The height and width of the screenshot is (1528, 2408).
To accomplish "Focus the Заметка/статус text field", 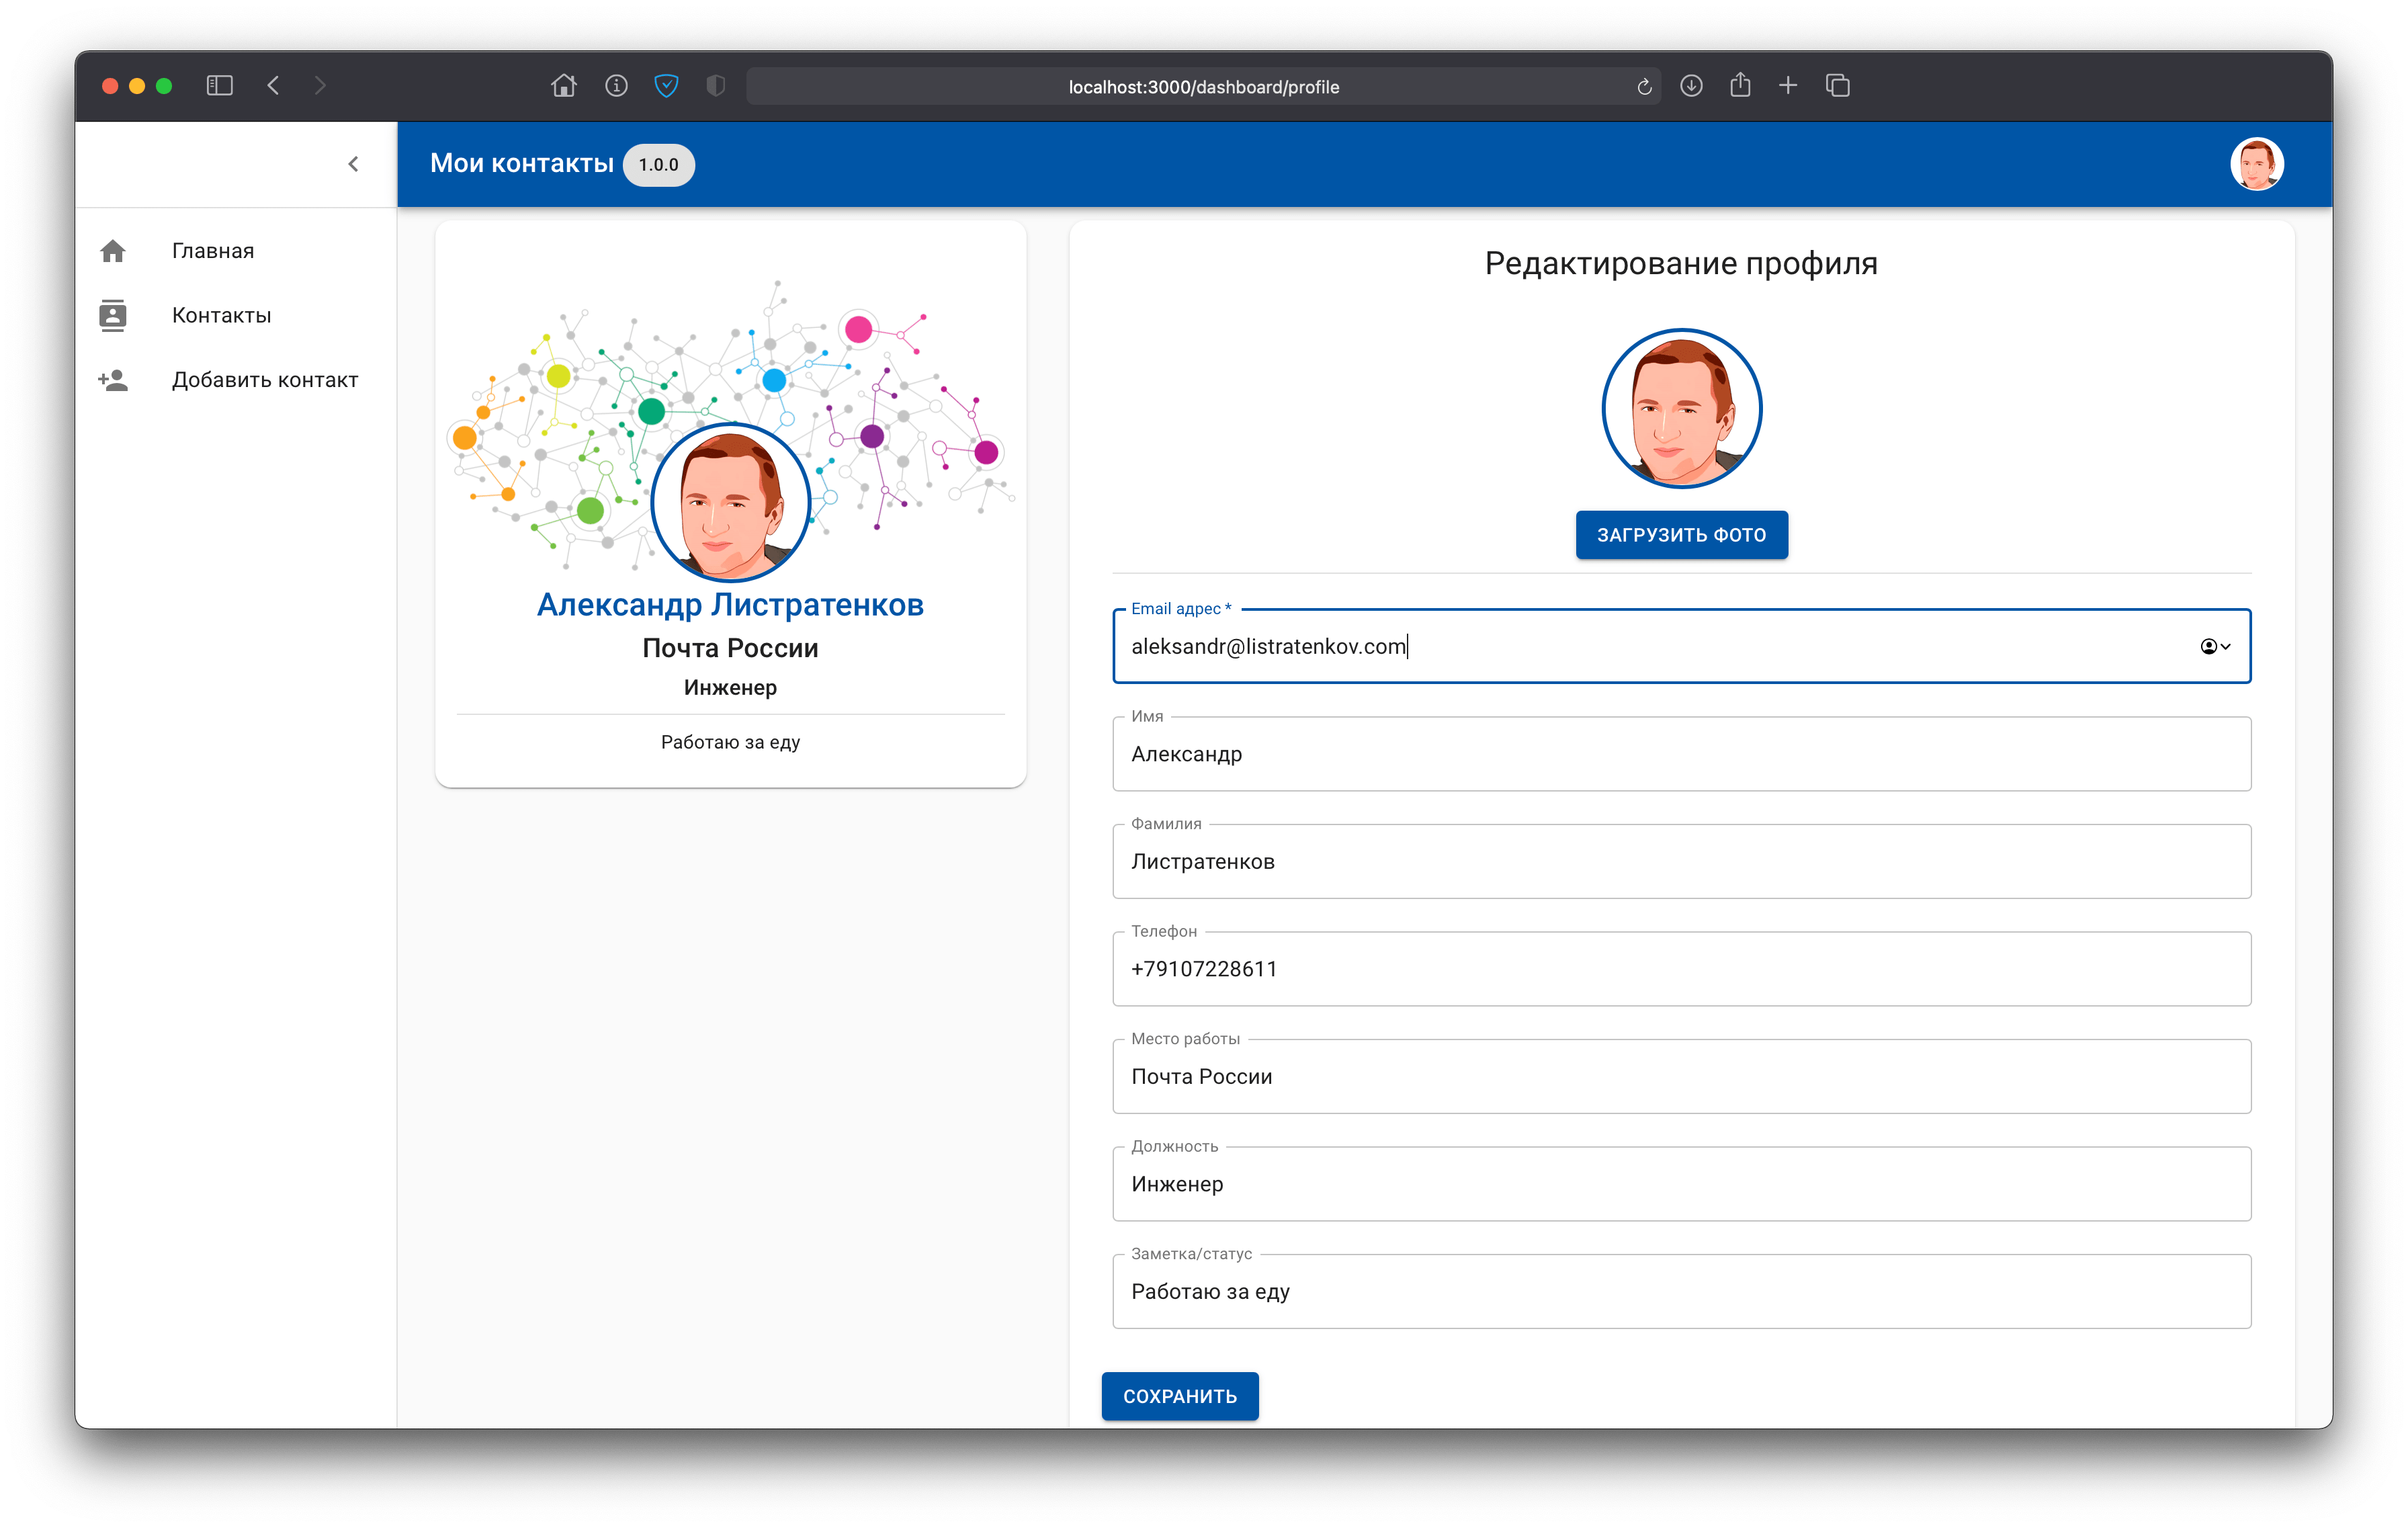I will tap(1680, 1291).
